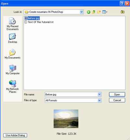Select the Before.jpg file icon
Screen dimensions: 130x140
point(26,18)
